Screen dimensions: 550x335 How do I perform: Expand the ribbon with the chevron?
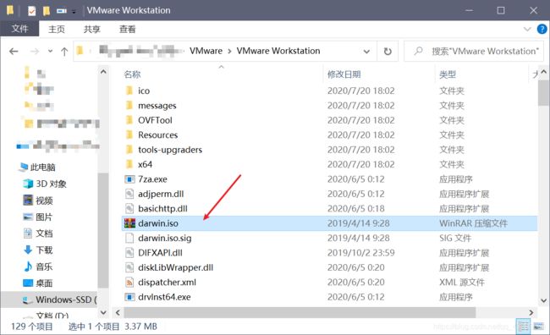click(x=527, y=29)
